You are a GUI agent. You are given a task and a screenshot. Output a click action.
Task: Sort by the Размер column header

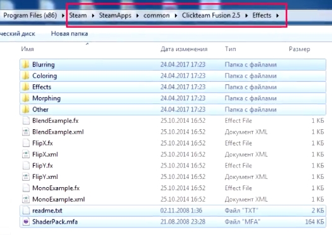(299, 49)
